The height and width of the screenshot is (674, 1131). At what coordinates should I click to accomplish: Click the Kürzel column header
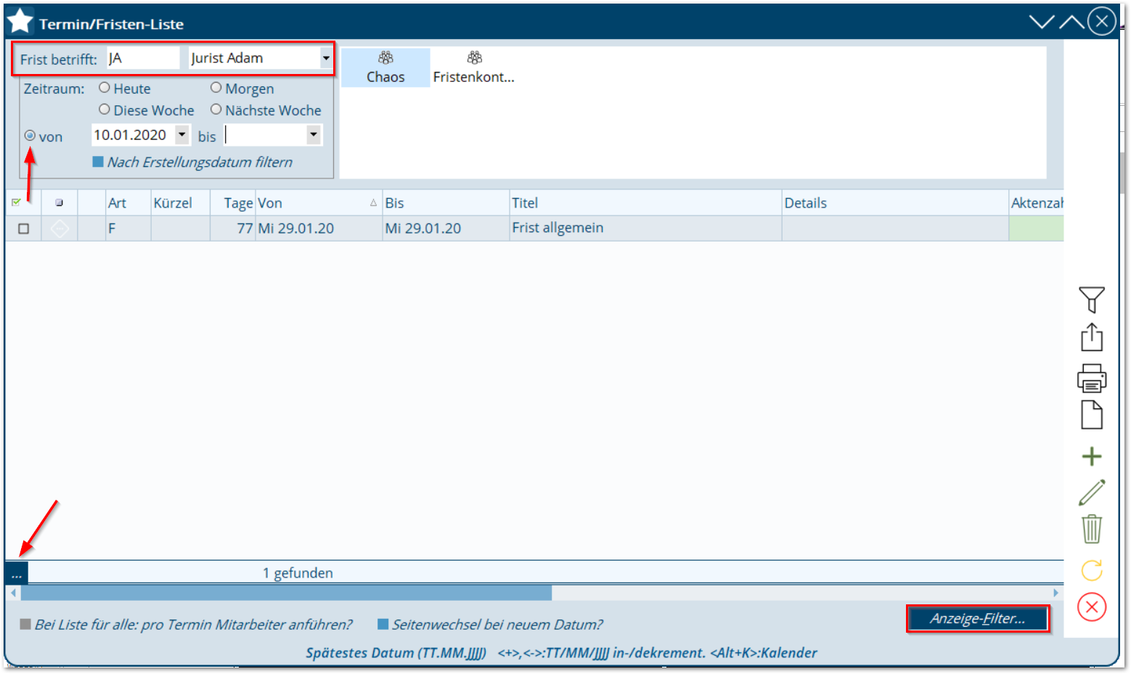180,203
